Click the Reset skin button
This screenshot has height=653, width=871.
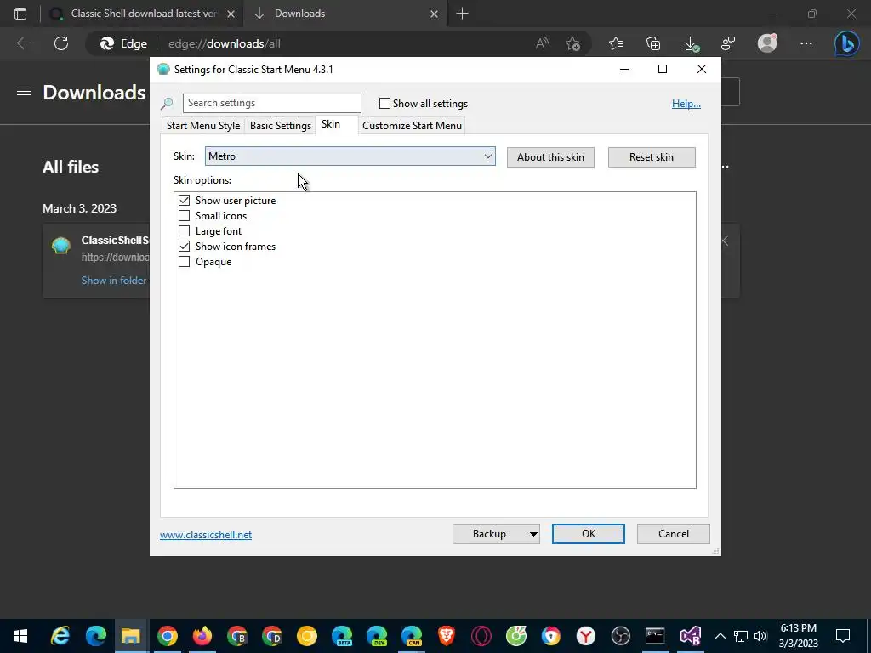tap(651, 157)
